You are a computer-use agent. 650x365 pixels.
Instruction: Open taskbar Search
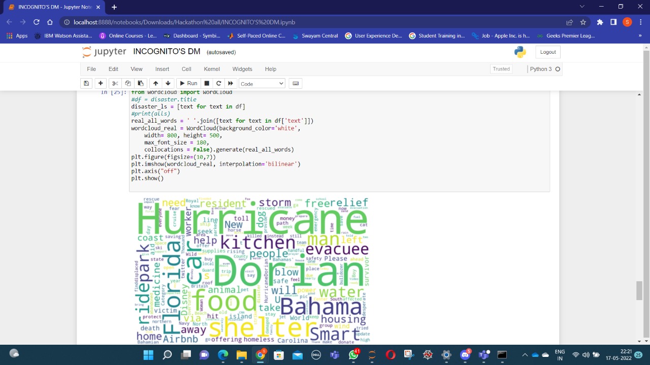[x=167, y=355]
